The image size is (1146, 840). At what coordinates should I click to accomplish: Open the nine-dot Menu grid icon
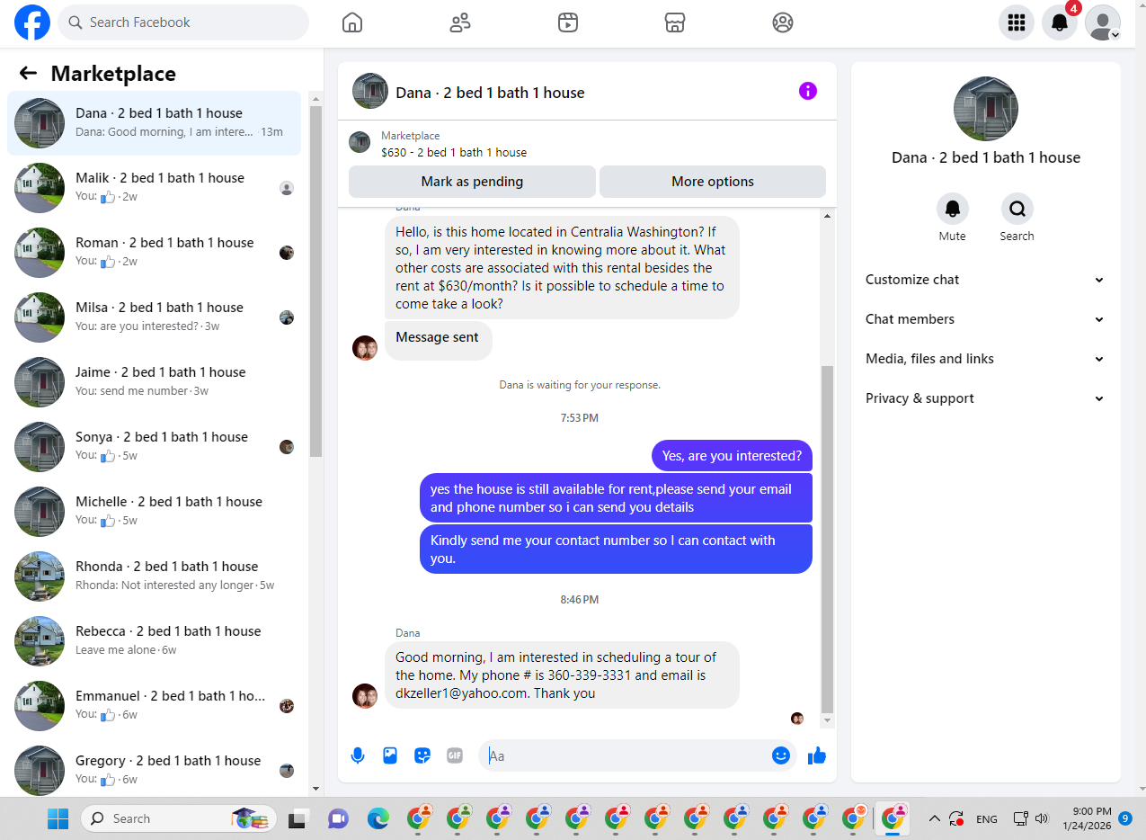[1017, 22]
